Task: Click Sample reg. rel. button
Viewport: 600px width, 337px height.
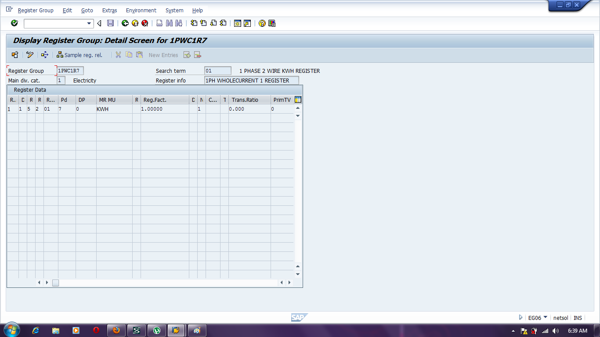Action: point(80,55)
